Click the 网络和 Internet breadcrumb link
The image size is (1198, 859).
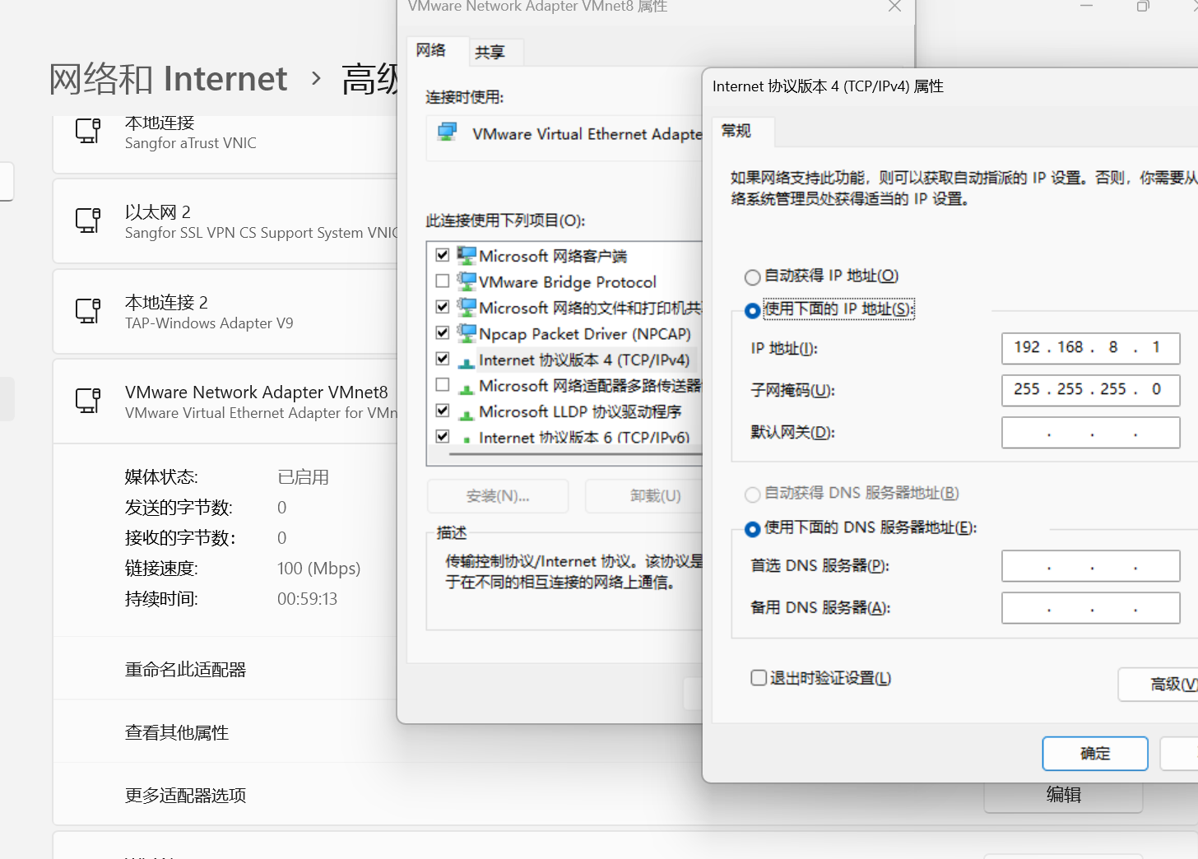[168, 79]
